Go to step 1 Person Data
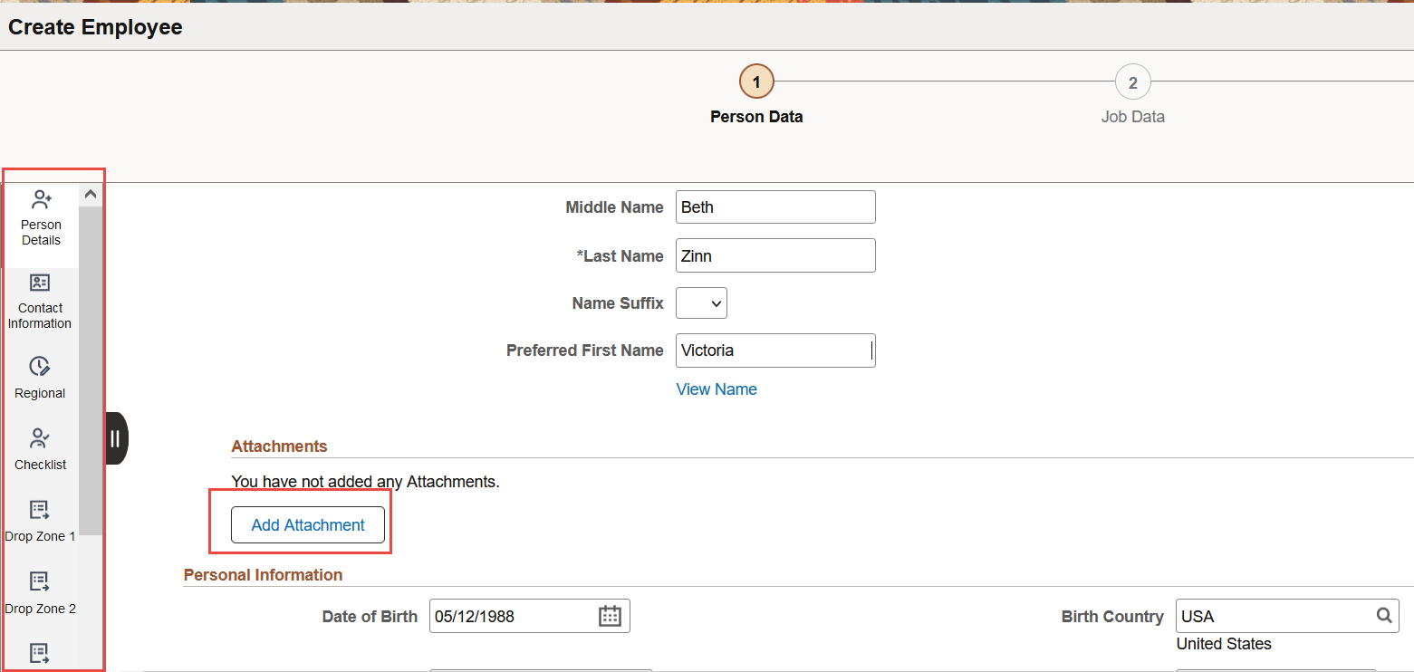The image size is (1414, 672). [756, 82]
